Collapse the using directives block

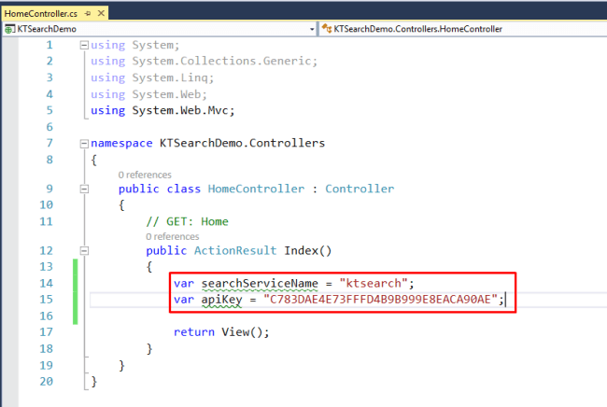tap(84, 45)
